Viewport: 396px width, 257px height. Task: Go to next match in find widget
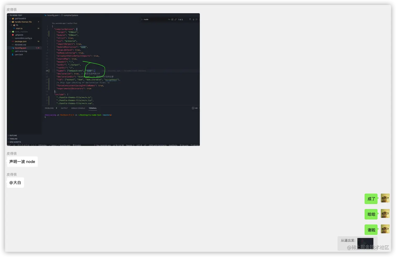(x=194, y=19)
